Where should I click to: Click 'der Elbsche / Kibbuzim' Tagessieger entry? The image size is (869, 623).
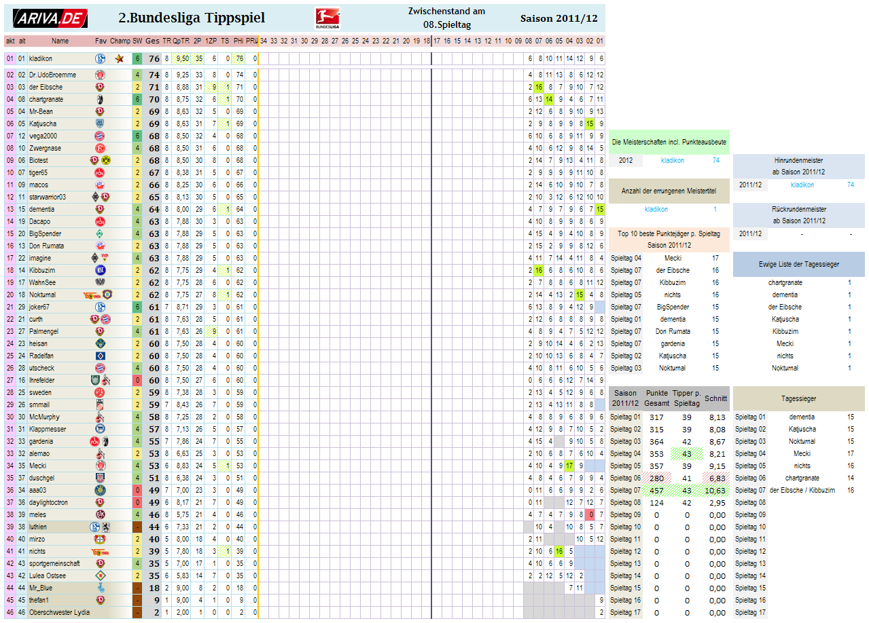[802, 491]
